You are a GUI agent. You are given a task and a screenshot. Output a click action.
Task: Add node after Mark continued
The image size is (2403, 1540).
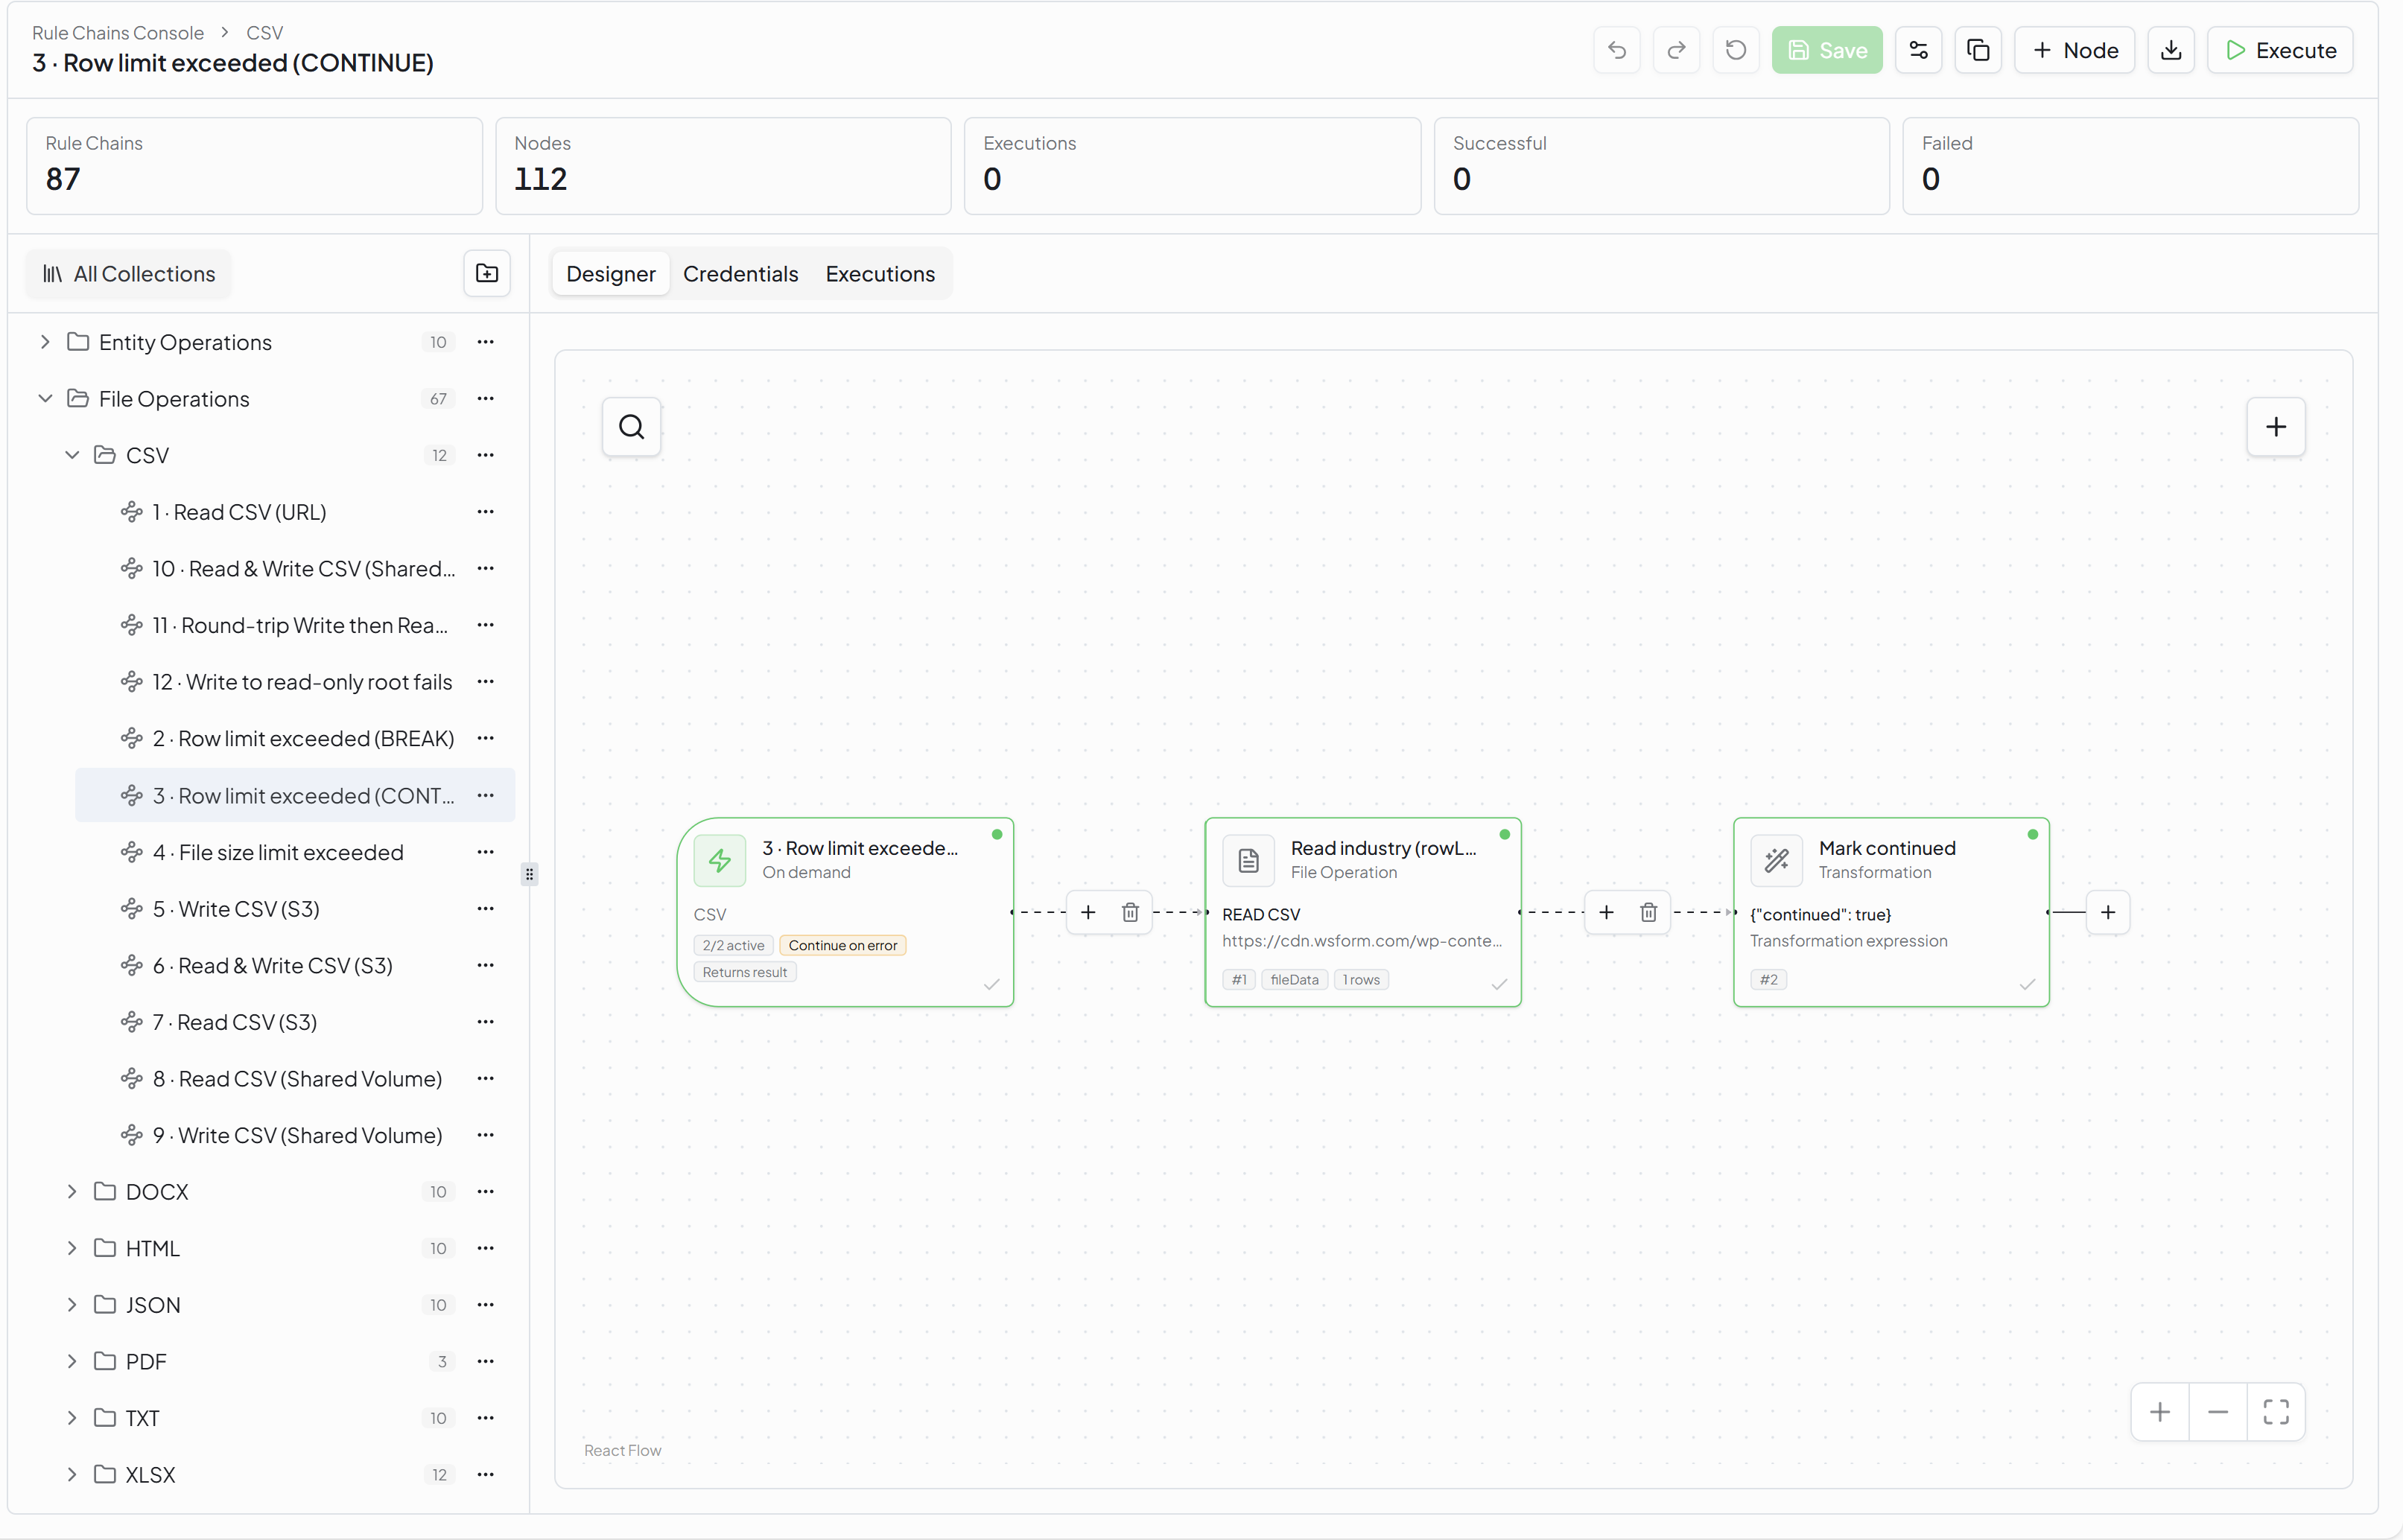(x=2108, y=912)
